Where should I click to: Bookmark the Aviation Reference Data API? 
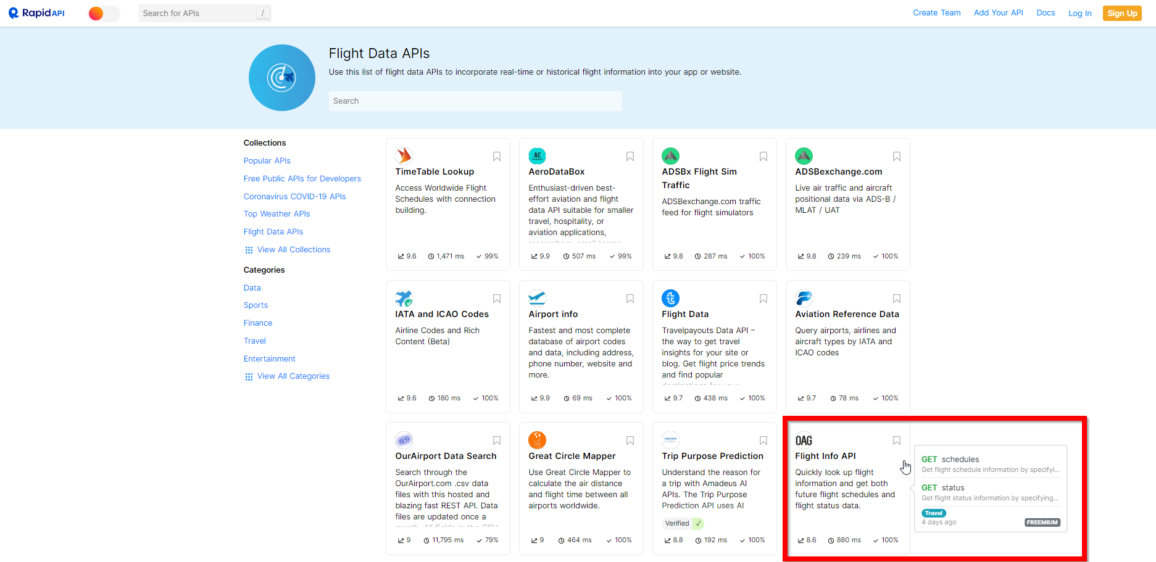point(897,299)
